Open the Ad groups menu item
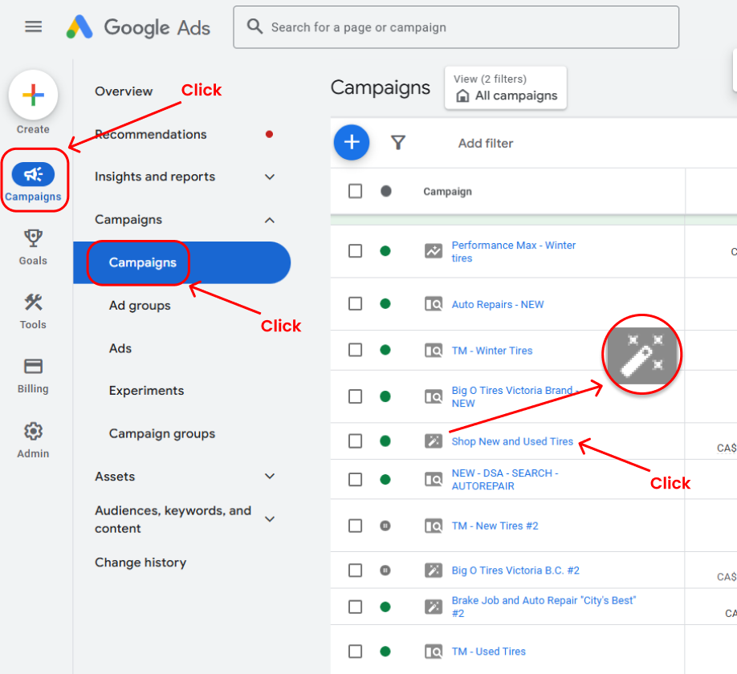Image resolution: width=737 pixels, height=674 pixels. pos(140,305)
